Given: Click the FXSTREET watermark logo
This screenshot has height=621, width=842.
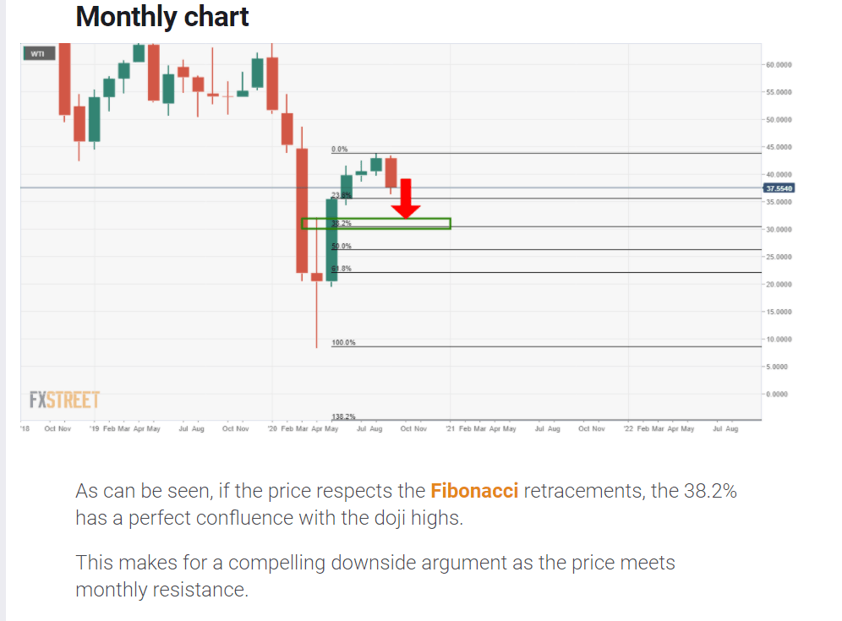Looking at the screenshot, I should (64, 400).
